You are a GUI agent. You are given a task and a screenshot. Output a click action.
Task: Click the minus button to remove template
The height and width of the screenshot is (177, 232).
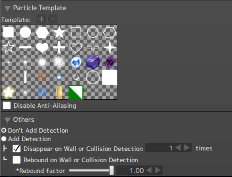53,19
